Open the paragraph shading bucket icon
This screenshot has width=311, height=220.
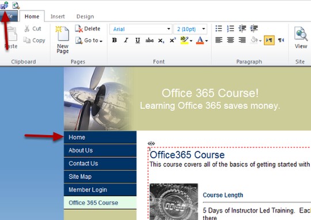tap(254, 40)
